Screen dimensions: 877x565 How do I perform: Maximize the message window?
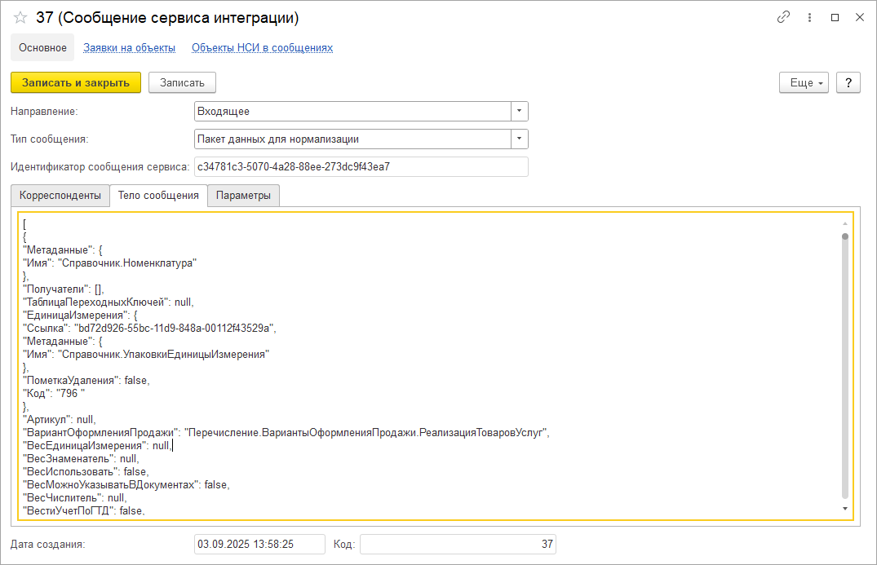pos(835,17)
